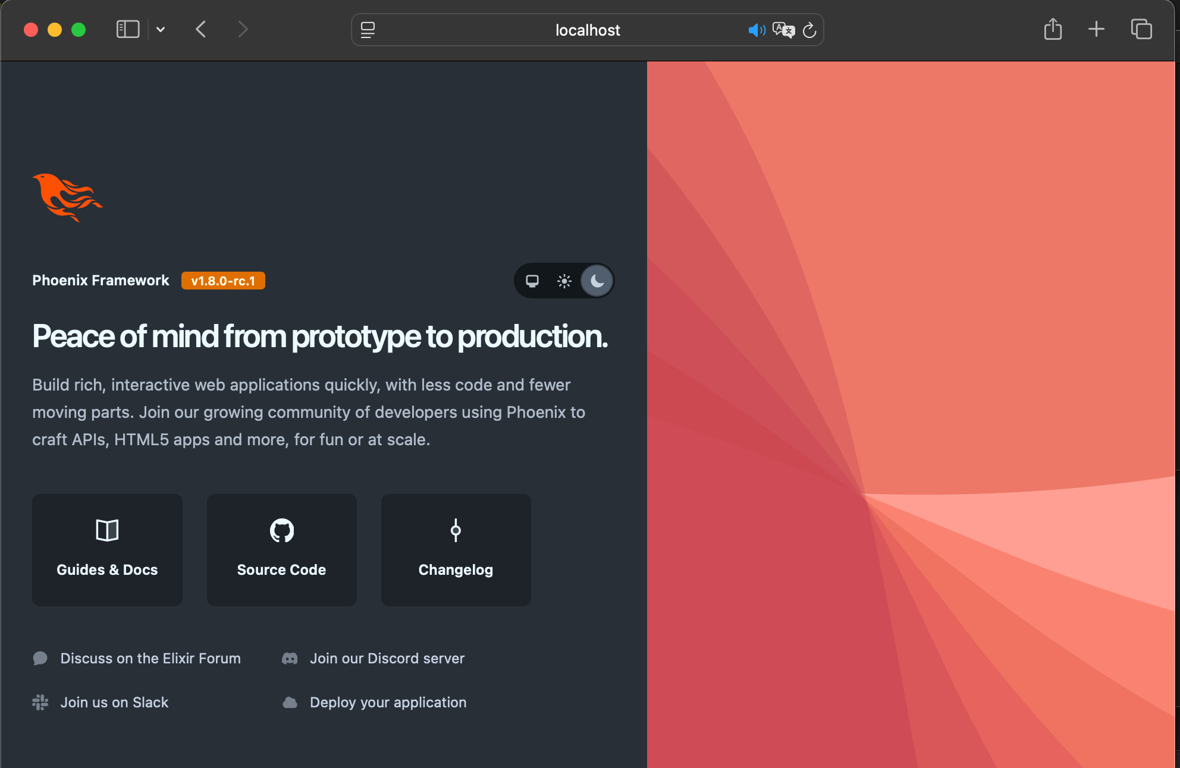Click the Slack logo icon
The height and width of the screenshot is (768, 1180).
tap(40, 703)
